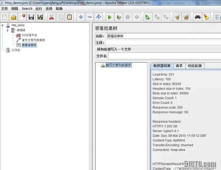Stop all remote engines icon
Image resolution: width=221 pixels, height=170 pixels.
157,17
